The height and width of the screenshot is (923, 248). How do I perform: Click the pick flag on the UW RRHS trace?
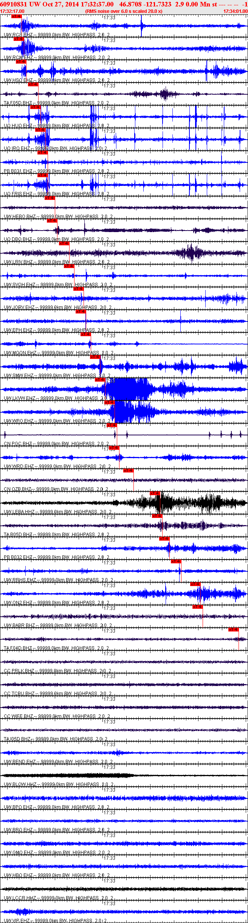(177, 561)
